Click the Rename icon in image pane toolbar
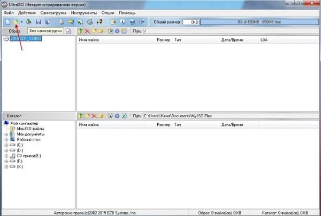The height and width of the screenshot is (216, 321). [x=101, y=31]
